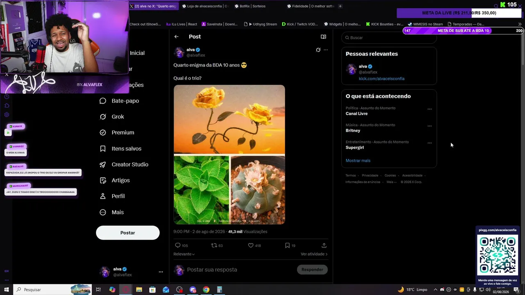Screen dimensions: 525x295
Task: Open the Cookies footer link
Action: (390, 176)
